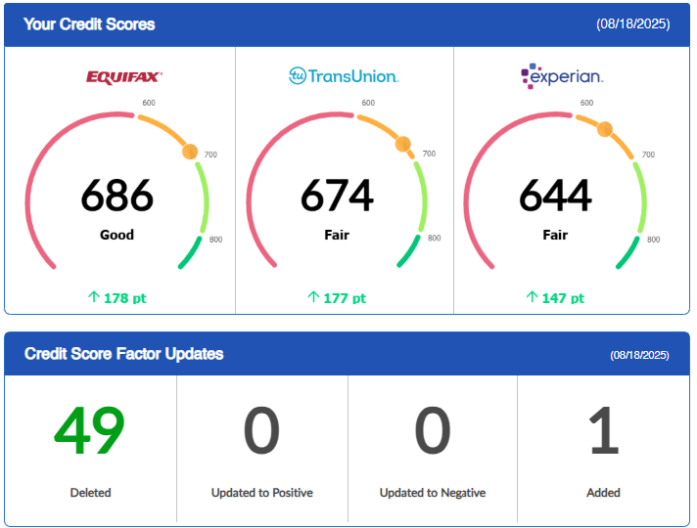
Task: Open the Updated to Negative count
Action: click(x=432, y=431)
